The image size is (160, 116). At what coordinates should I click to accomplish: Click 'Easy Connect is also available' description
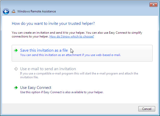coord(62,92)
